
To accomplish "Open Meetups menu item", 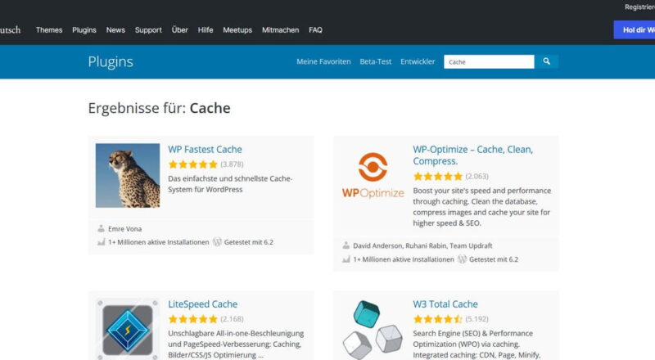I will [x=237, y=30].
